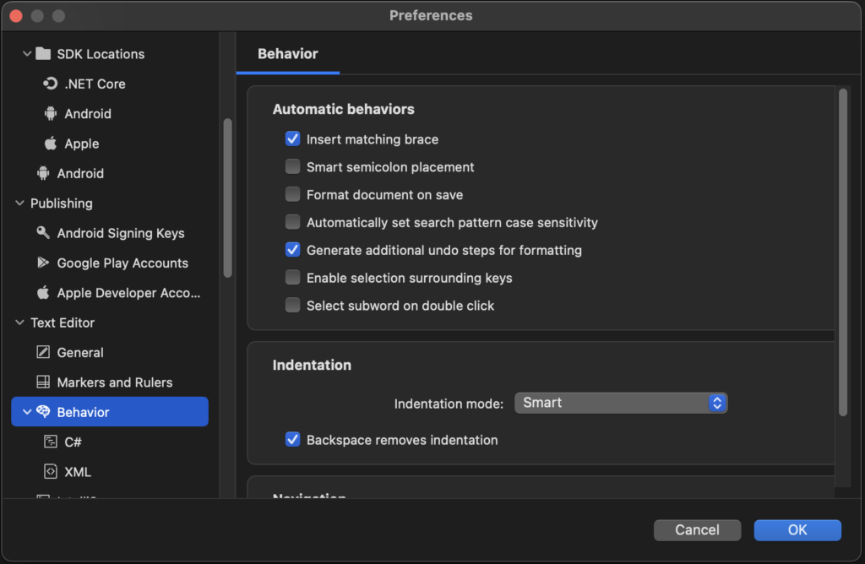
Task: Switch to the Behavior tab
Action: tap(287, 52)
